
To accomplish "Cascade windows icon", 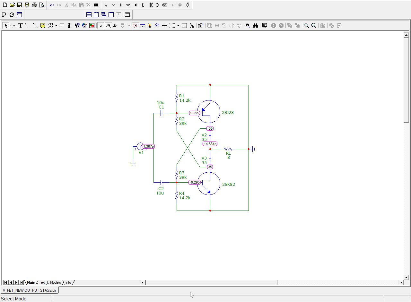I will 104,15.
